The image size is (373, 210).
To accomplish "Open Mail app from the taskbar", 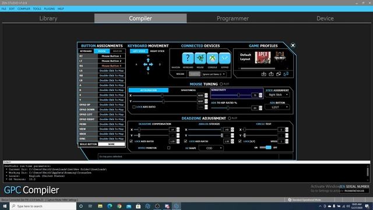I will [x=129, y=206].
